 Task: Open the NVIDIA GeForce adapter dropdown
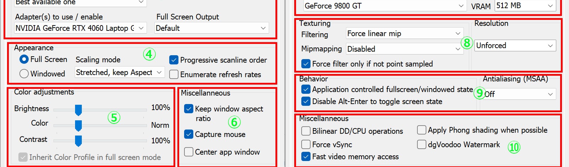(80, 28)
